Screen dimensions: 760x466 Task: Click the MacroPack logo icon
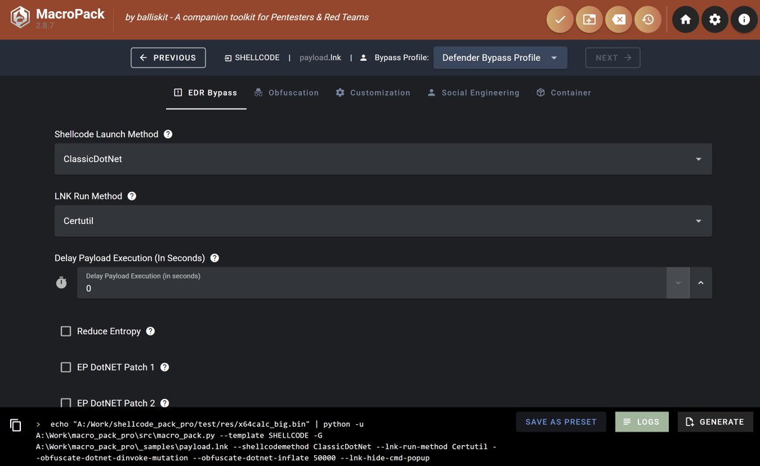[20, 18]
